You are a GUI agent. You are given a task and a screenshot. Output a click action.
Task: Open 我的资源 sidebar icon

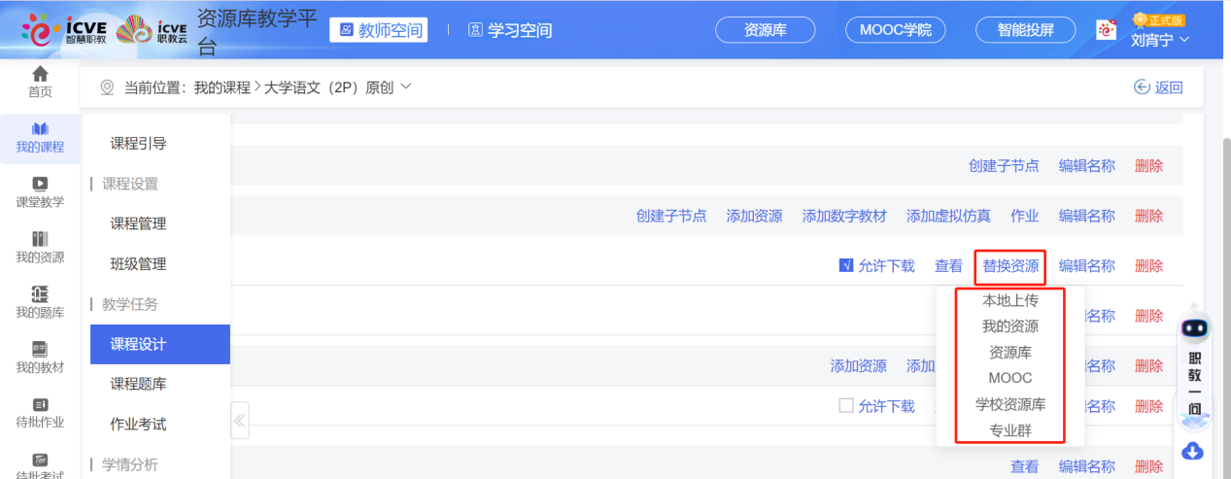coord(40,239)
